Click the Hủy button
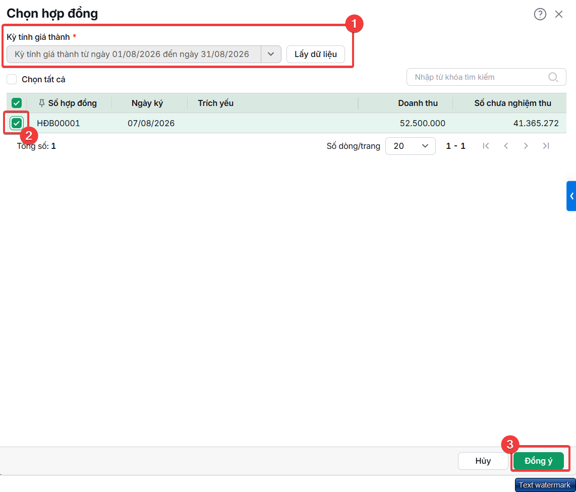 (x=483, y=461)
